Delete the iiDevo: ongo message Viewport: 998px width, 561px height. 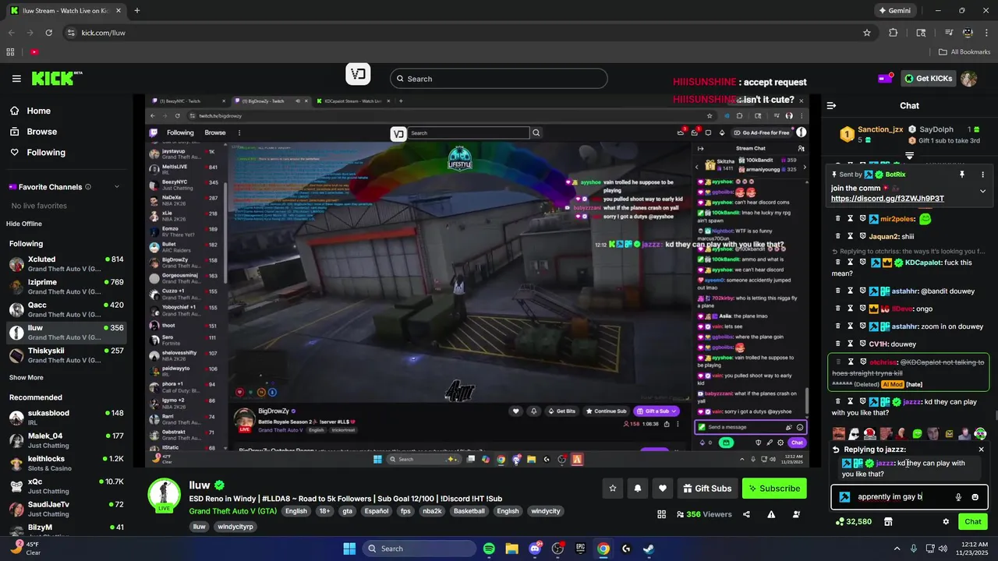pos(838,309)
